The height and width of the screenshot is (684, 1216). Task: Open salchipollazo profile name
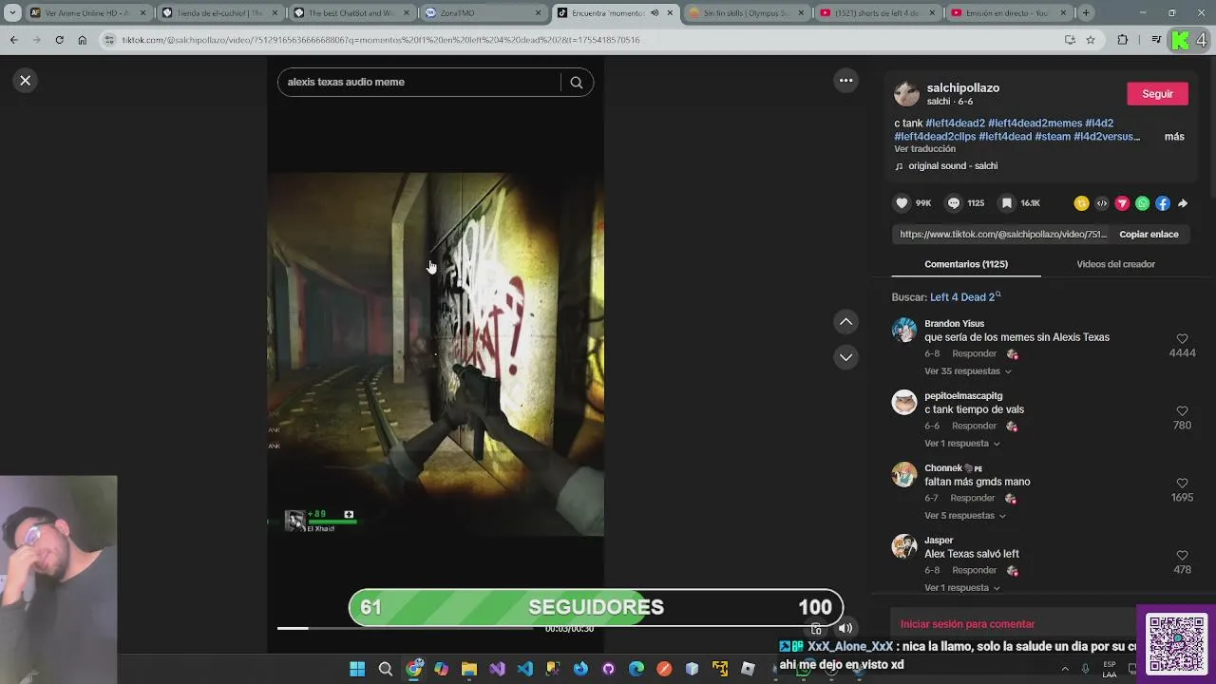962,88
